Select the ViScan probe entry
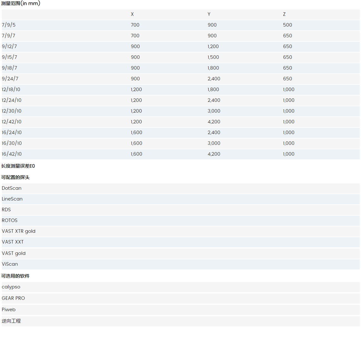361x352 pixels. click(x=10, y=264)
